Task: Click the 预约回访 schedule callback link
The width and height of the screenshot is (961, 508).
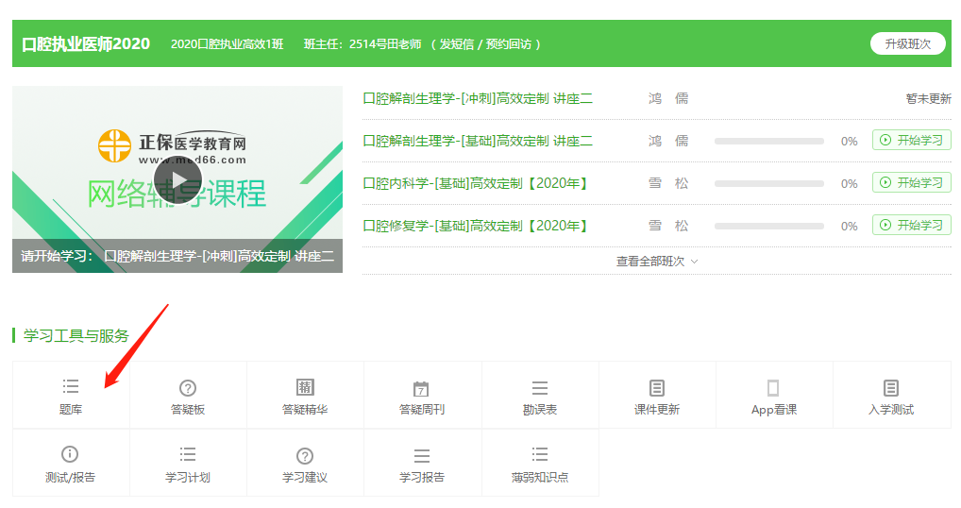Action: [x=508, y=44]
